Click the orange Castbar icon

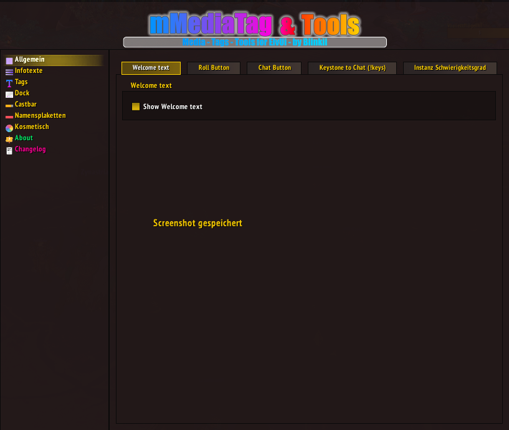[9, 105]
